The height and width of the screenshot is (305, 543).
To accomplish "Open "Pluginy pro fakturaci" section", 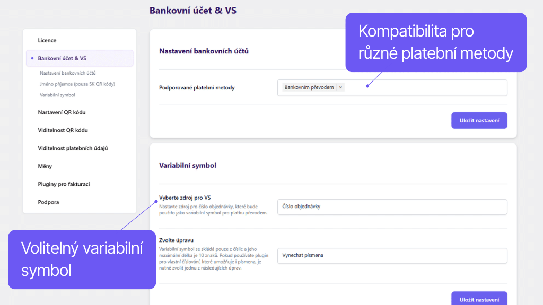I will click(62, 184).
